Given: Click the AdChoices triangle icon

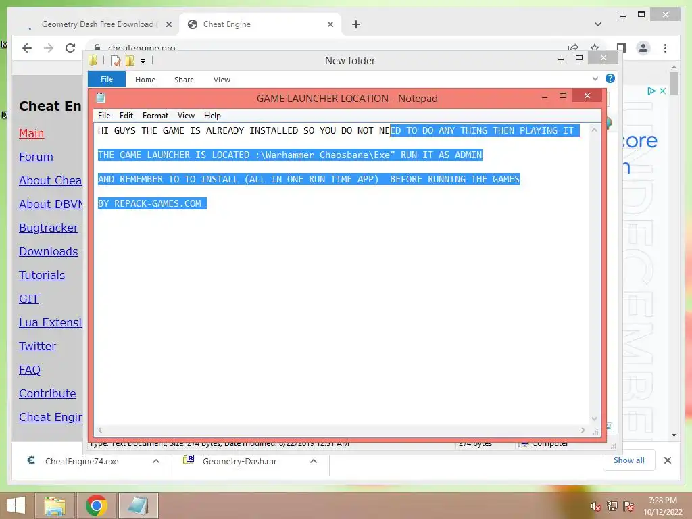Looking at the screenshot, I should [651, 91].
